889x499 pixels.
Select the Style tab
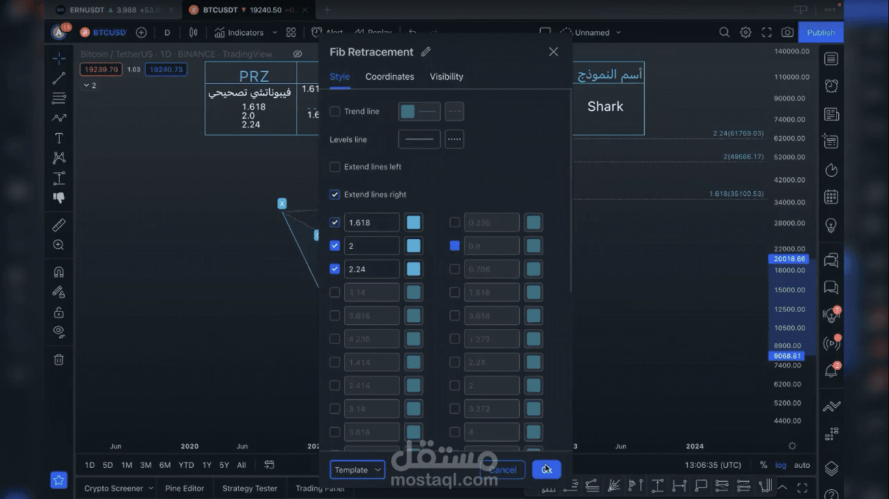click(340, 77)
